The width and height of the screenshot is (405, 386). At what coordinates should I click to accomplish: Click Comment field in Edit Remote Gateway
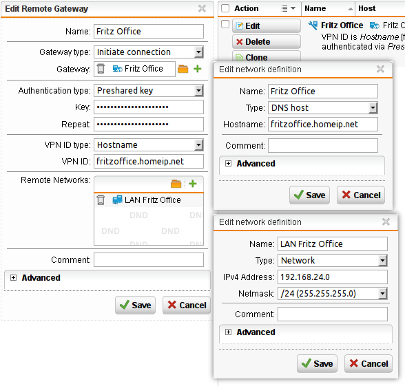click(x=149, y=259)
